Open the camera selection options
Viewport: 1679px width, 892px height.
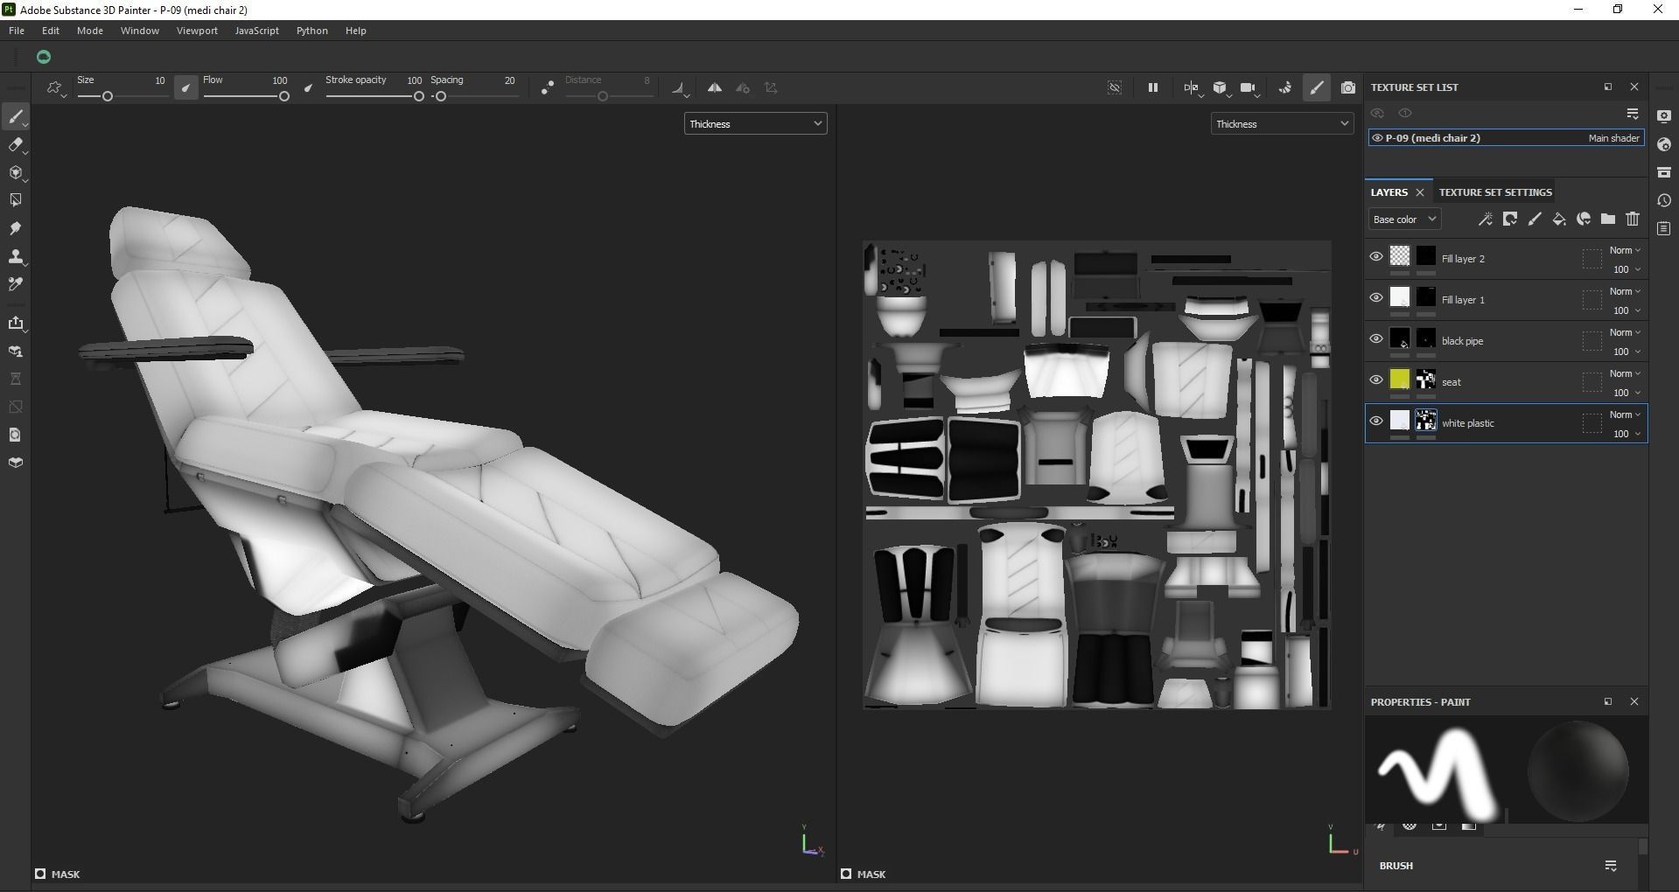[x=1249, y=87]
